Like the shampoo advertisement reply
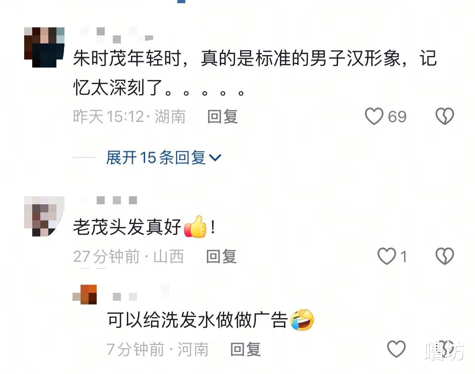Viewport: 475px width, 374px height. (396, 349)
